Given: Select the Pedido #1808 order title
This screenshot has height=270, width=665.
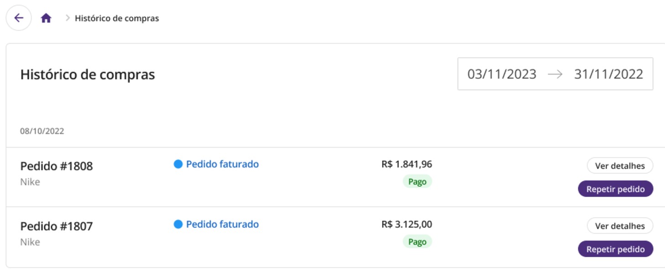Looking at the screenshot, I should click(x=57, y=166).
